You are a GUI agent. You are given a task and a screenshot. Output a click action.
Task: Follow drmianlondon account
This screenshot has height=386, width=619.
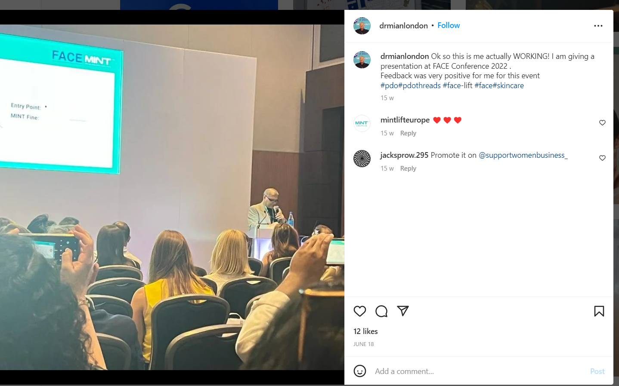449,25
